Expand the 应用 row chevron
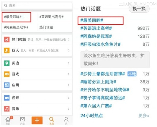Screen dimensions: 157x127 68,85
